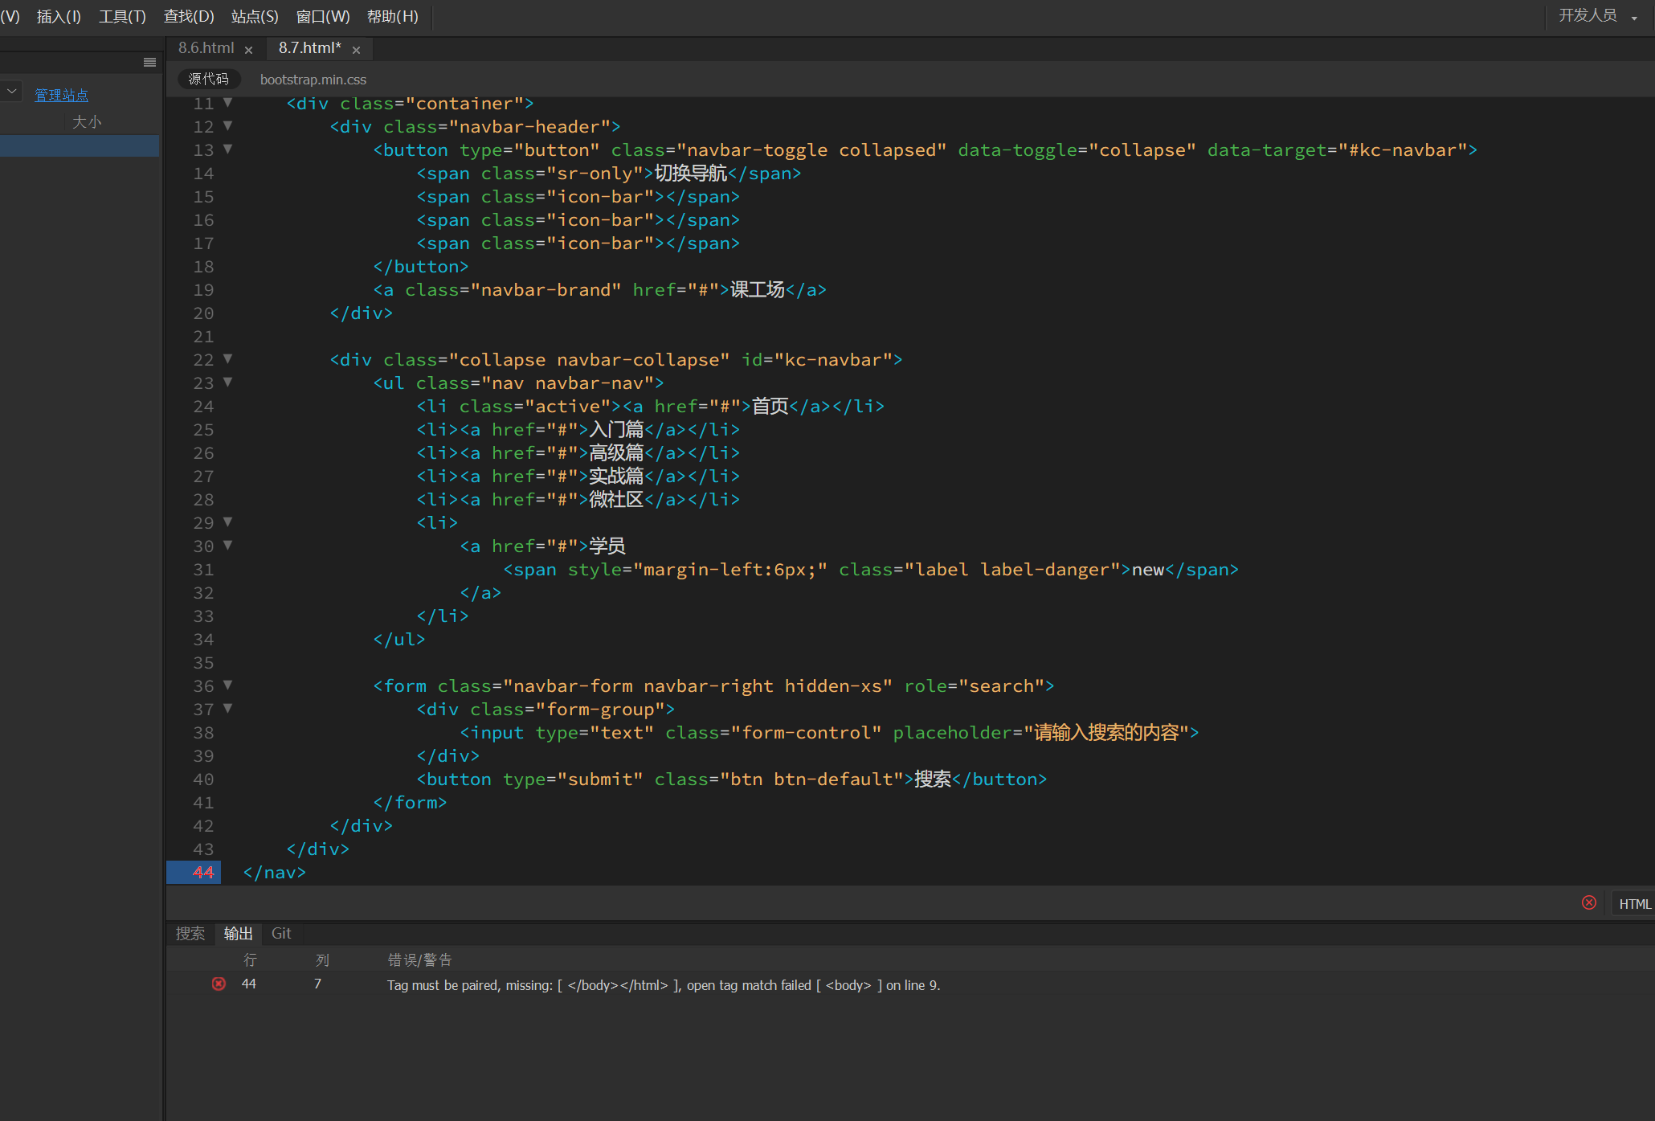Switch to the 8.7.html* document tab
Image resolution: width=1655 pixels, height=1121 pixels.
coord(310,48)
